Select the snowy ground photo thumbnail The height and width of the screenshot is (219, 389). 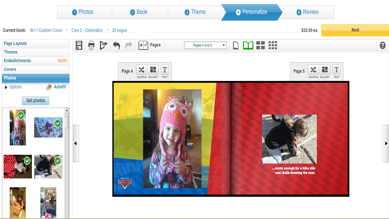coord(48,127)
